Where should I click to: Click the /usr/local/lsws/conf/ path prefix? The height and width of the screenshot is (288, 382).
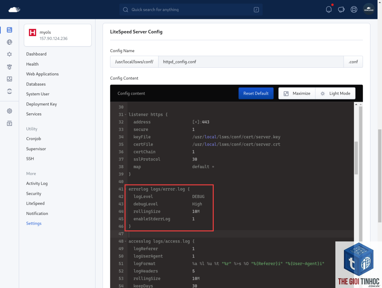pos(134,62)
